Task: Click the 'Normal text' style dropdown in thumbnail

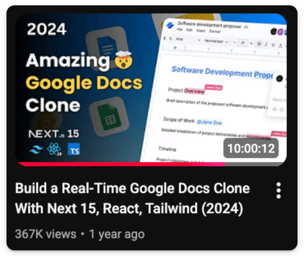Action: click(216, 41)
